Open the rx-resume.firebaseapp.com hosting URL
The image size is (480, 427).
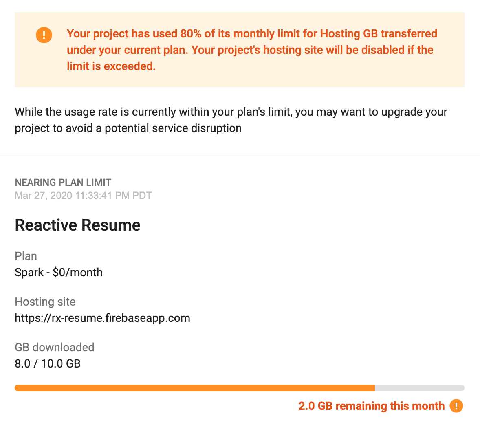102,318
